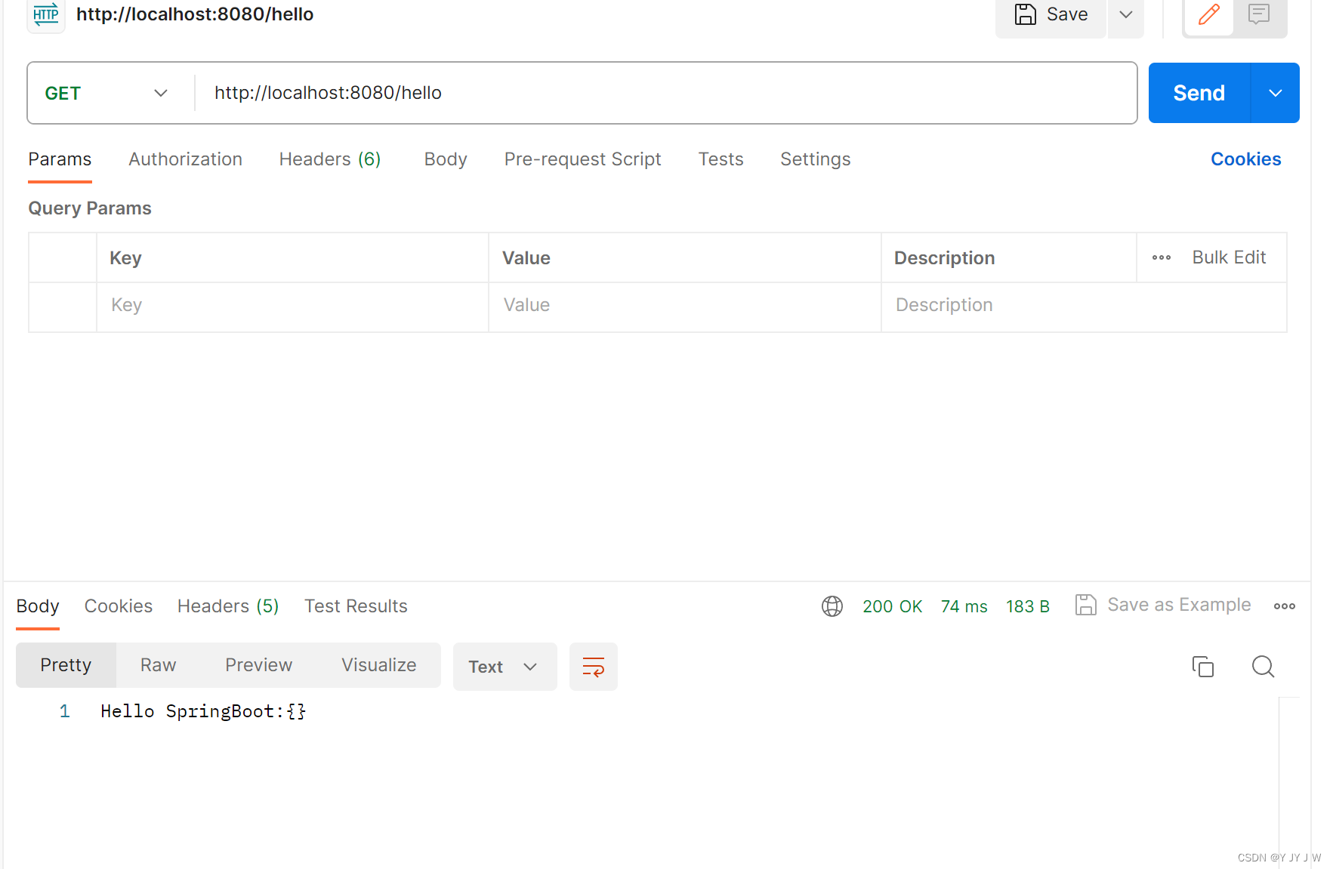Switch to Visualize response view
1333x869 pixels.
[x=379, y=665]
